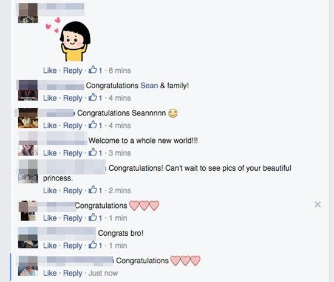Click thumbs-up icon on 'Welcome to a whole new world!!!'
Viewport: 334px width, 282px height.
93,152
